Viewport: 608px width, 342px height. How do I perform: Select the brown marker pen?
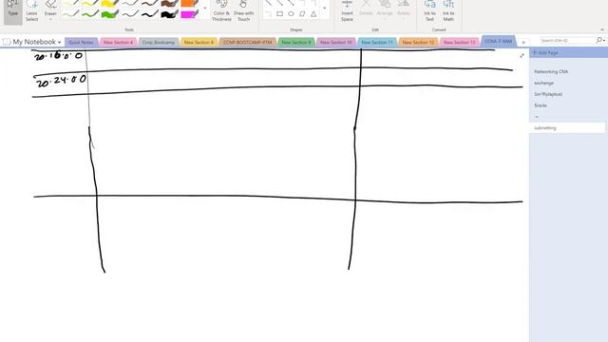pos(169,4)
